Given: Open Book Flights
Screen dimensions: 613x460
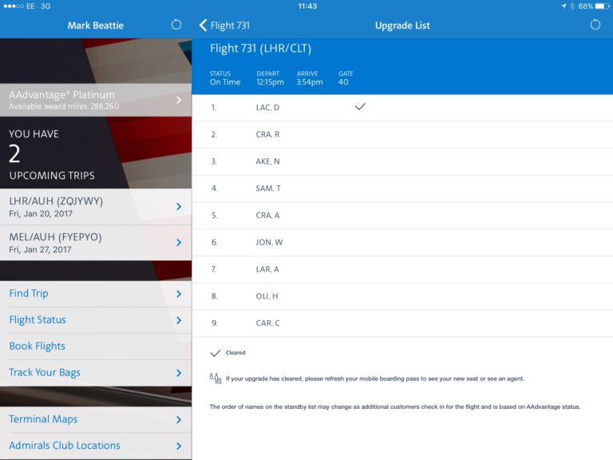Looking at the screenshot, I should (x=96, y=347).
